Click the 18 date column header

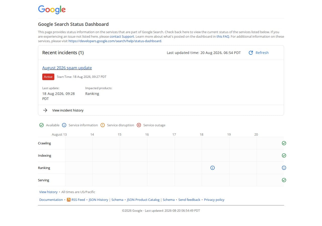tap(202, 134)
